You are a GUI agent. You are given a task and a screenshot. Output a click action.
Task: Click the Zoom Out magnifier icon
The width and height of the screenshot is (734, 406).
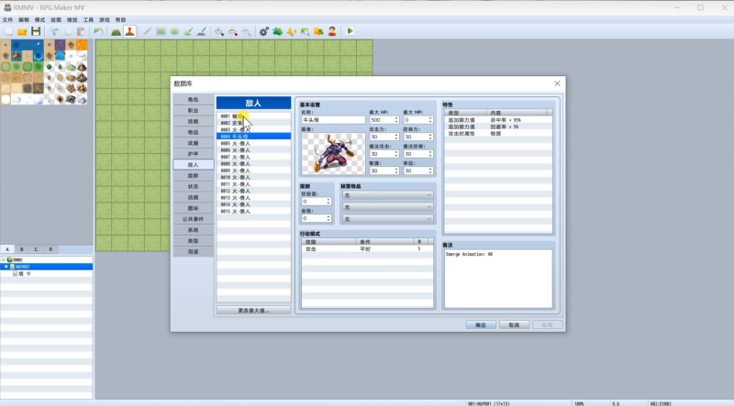(233, 31)
